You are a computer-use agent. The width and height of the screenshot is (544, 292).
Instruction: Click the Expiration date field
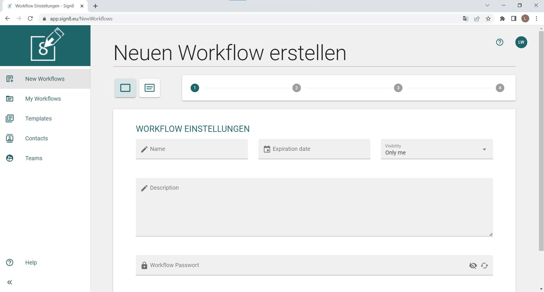coord(314,149)
